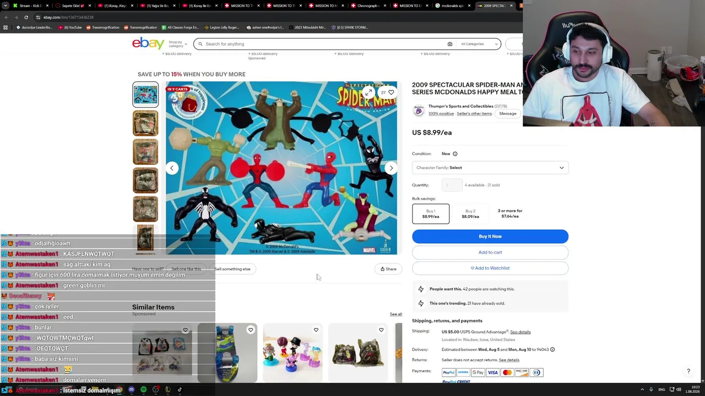Switch to the mcdonalds spider tab
The height and width of the screenshot is (396, 705).
pos(453,5)
